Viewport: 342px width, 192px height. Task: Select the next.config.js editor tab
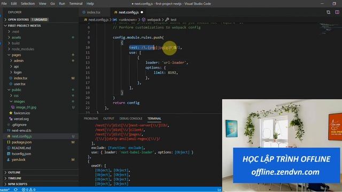[x=128, y=12]
